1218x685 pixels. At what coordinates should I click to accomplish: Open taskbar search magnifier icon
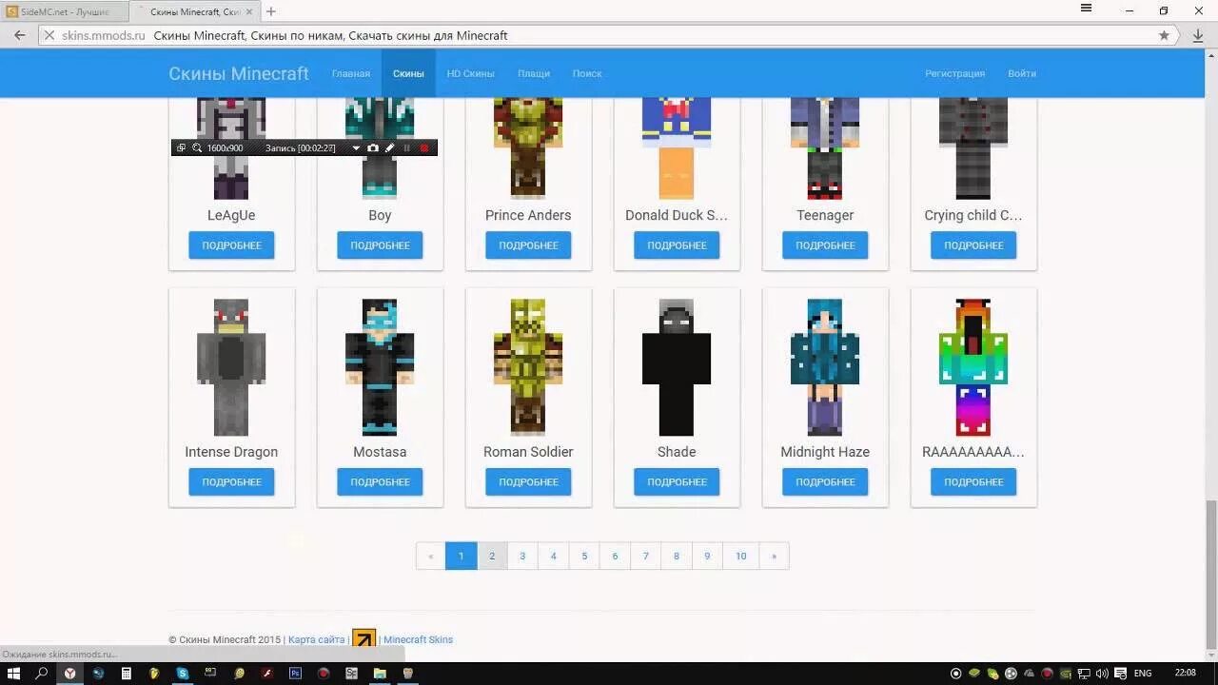[41, 674]
